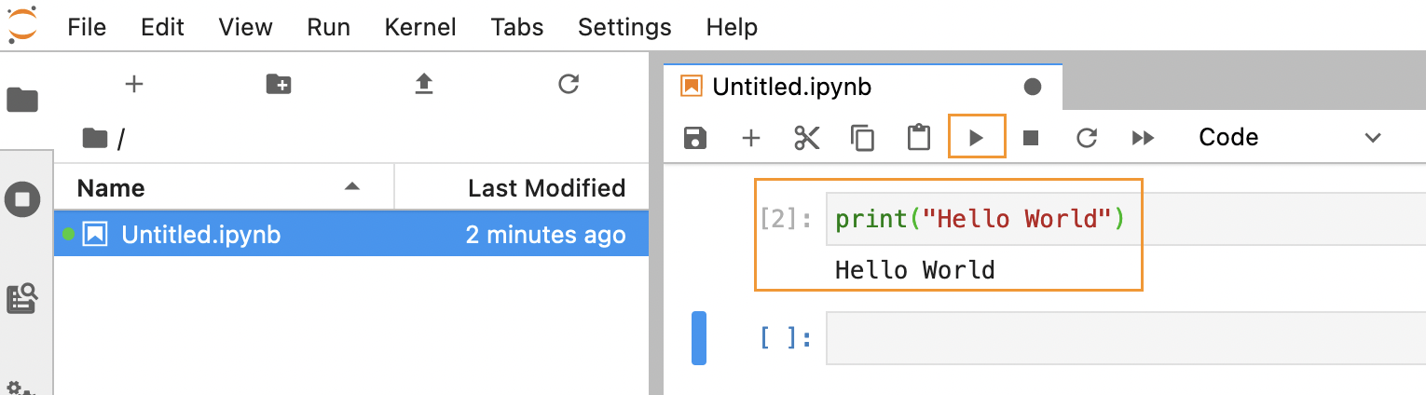
Task: Refresh the file list
Action: pos(569,85)
